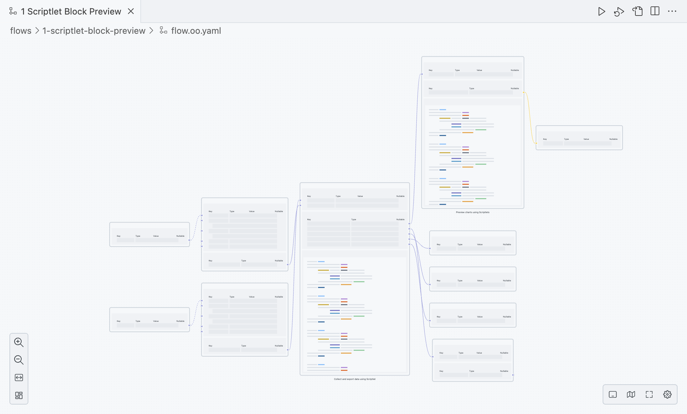Fit the flow to width
This screenshot has height=414, width=687.
19,378
